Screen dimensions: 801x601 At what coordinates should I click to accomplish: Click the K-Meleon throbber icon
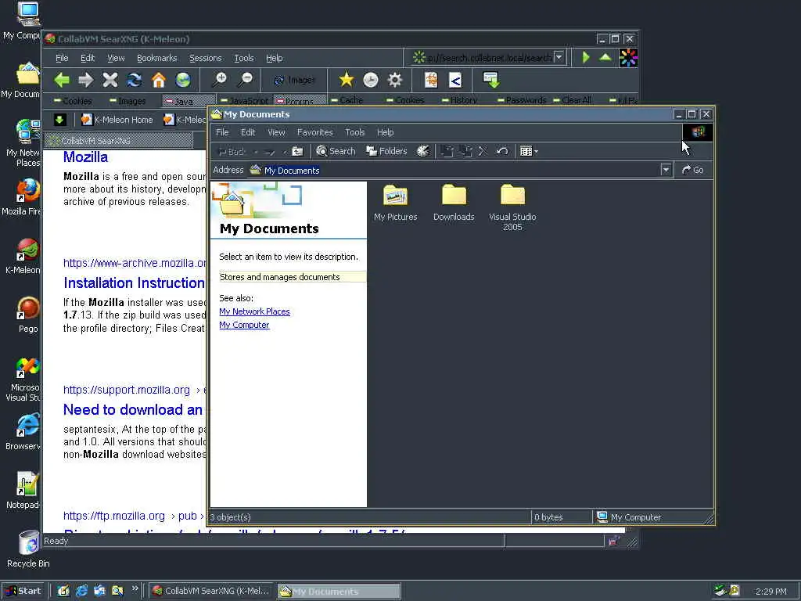(628, 57)
